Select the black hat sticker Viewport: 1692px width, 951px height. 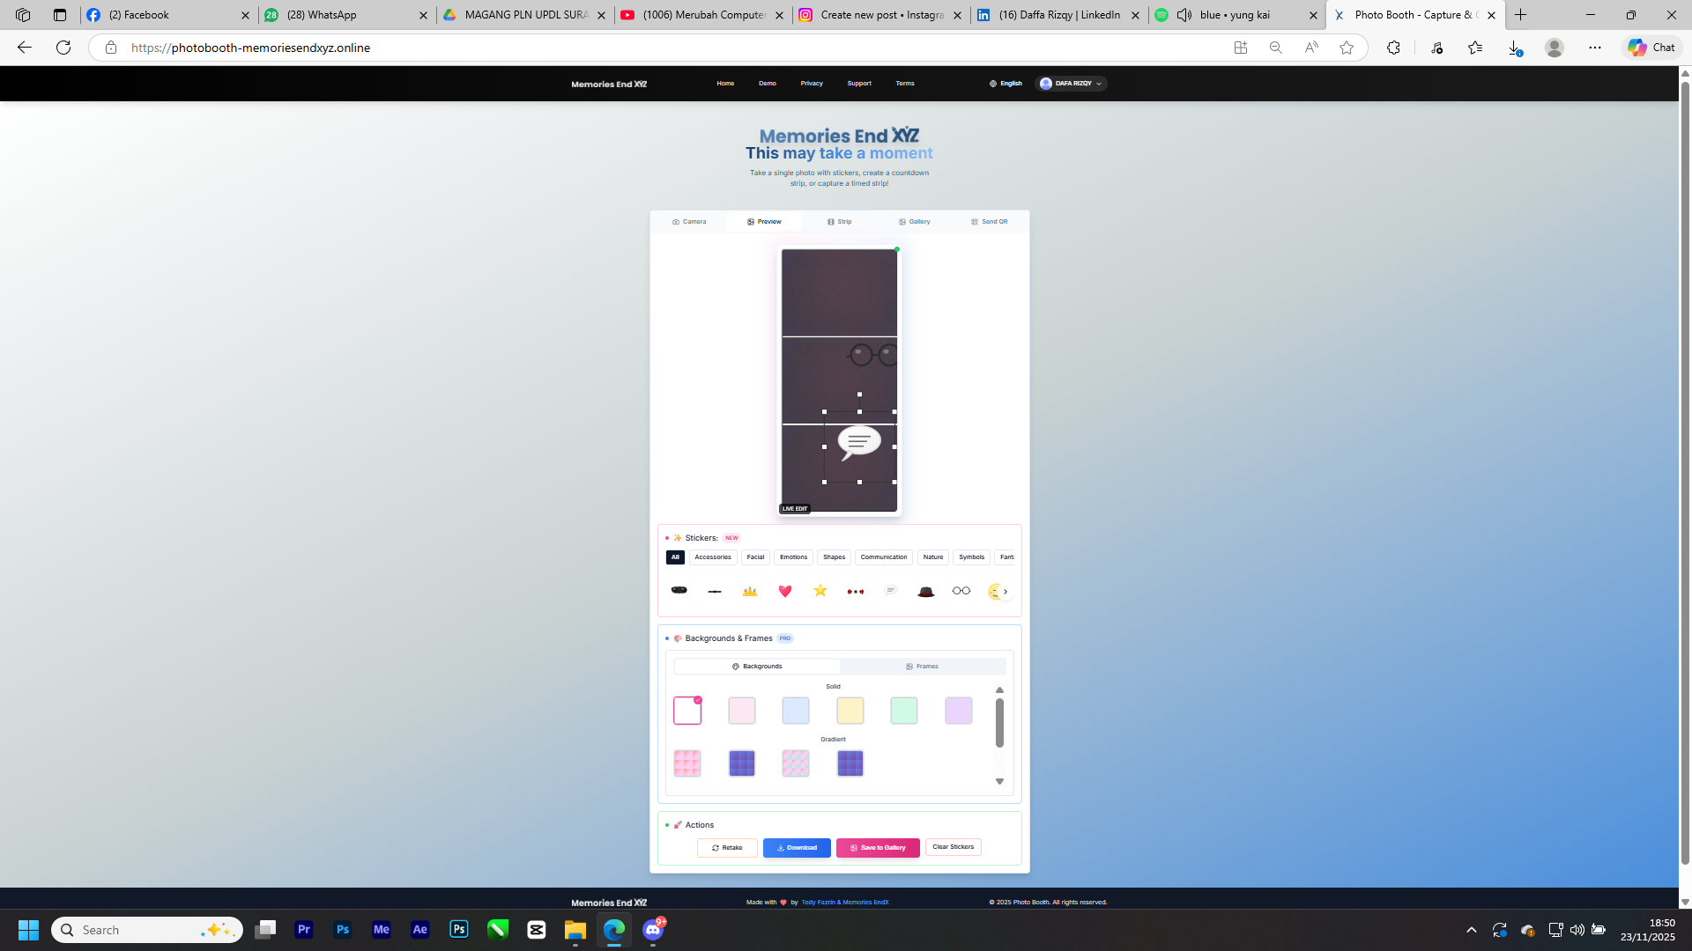(925, 591)
